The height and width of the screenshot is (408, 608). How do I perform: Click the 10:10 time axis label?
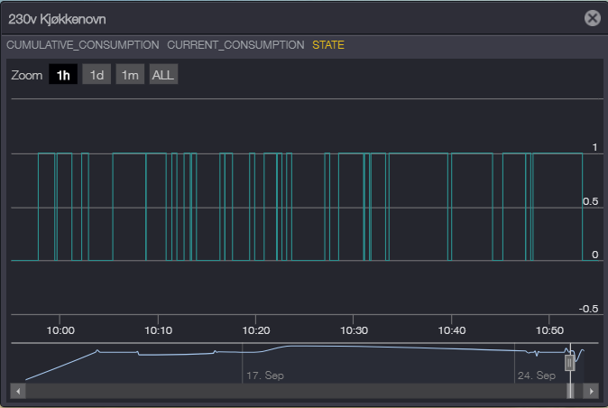(158, 330)
